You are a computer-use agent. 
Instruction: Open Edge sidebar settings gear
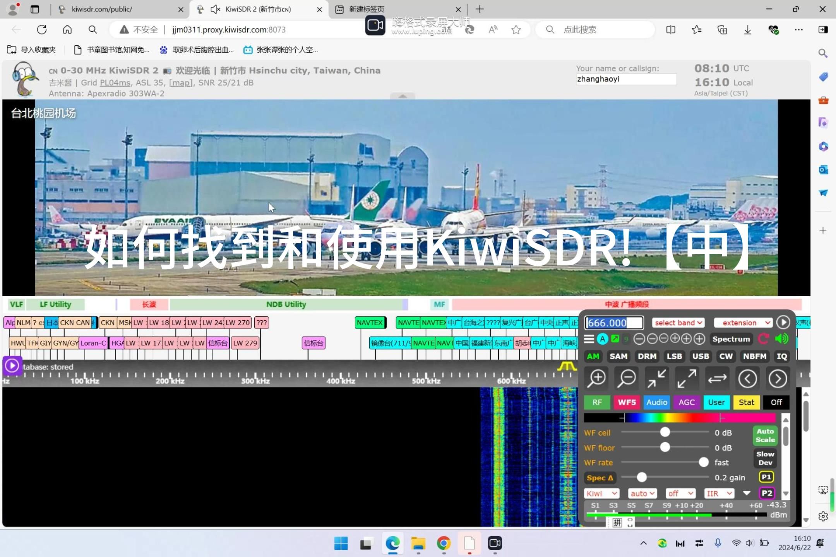pos(823,516)
